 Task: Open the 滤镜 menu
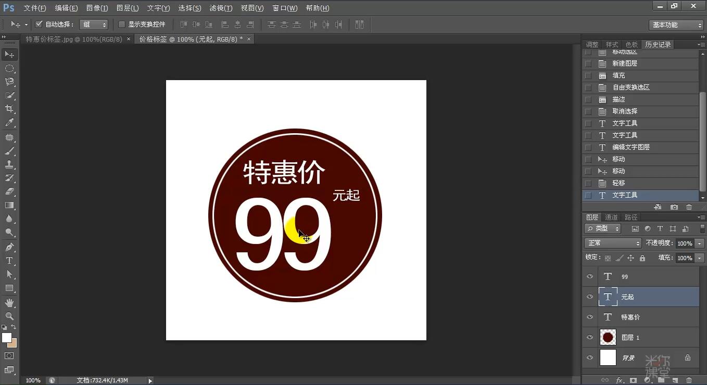(220, 8)
